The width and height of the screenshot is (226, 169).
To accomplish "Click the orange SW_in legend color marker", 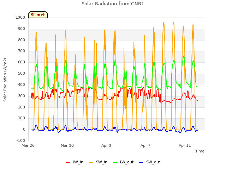I will click(x=91, y=163).
